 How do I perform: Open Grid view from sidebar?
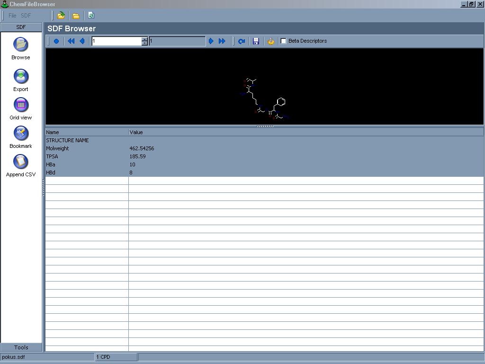(21, 105)
